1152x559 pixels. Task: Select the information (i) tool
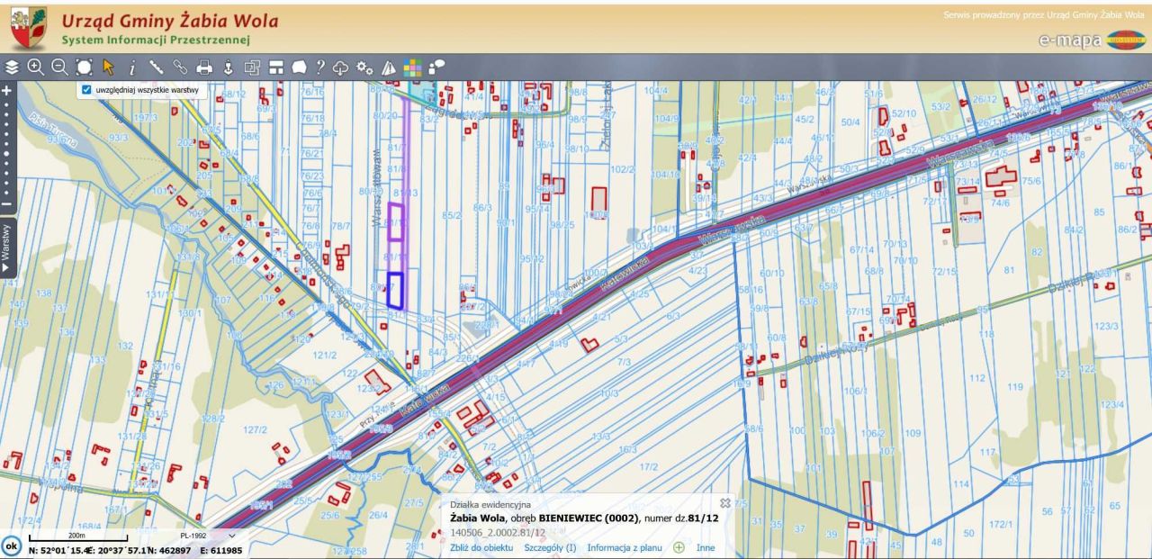point(132,68)
